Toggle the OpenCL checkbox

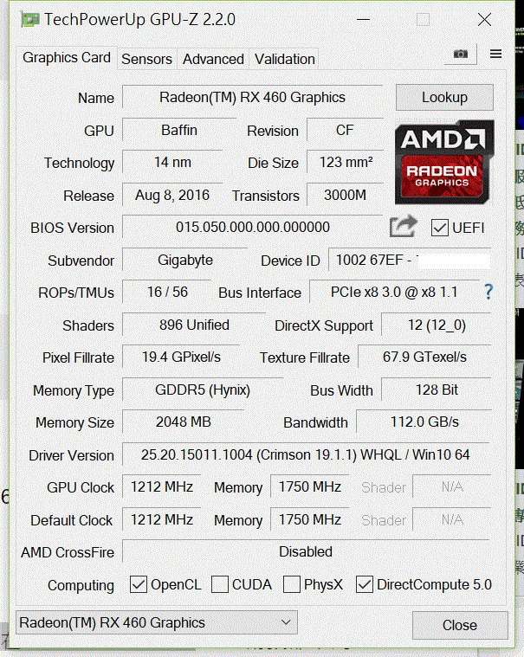pos(139,584)
